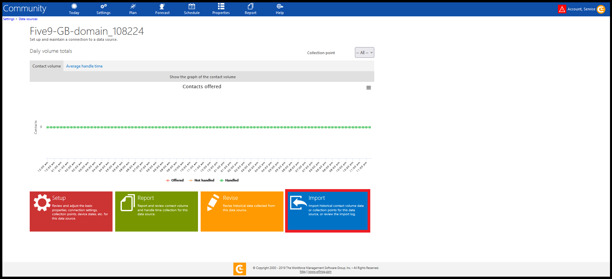The width and height of the screenshot is (612, 279).
Task: Toggle the Not handled legend series
Action: (201, 180)
